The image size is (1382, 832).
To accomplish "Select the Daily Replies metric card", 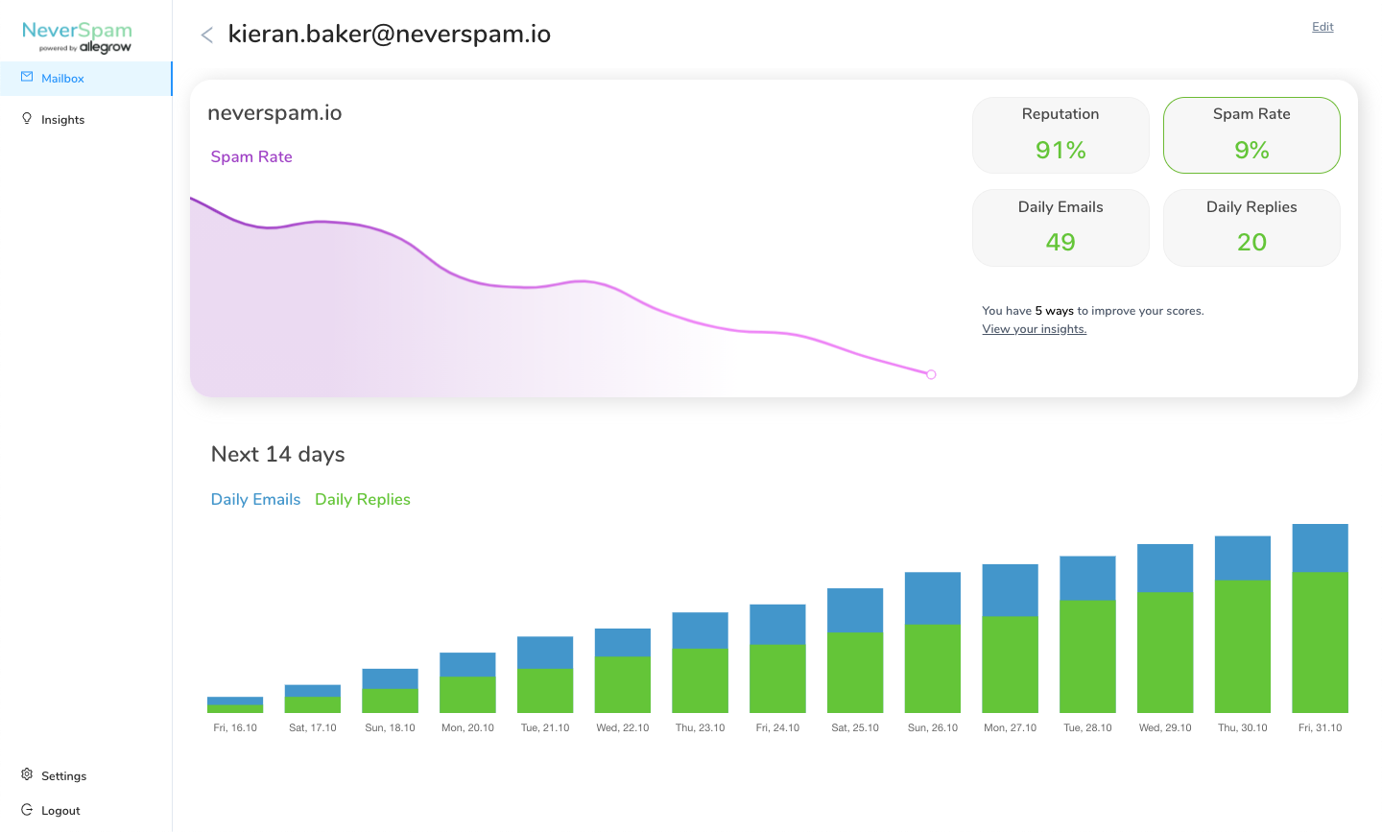I will [x=1251, y=227].
